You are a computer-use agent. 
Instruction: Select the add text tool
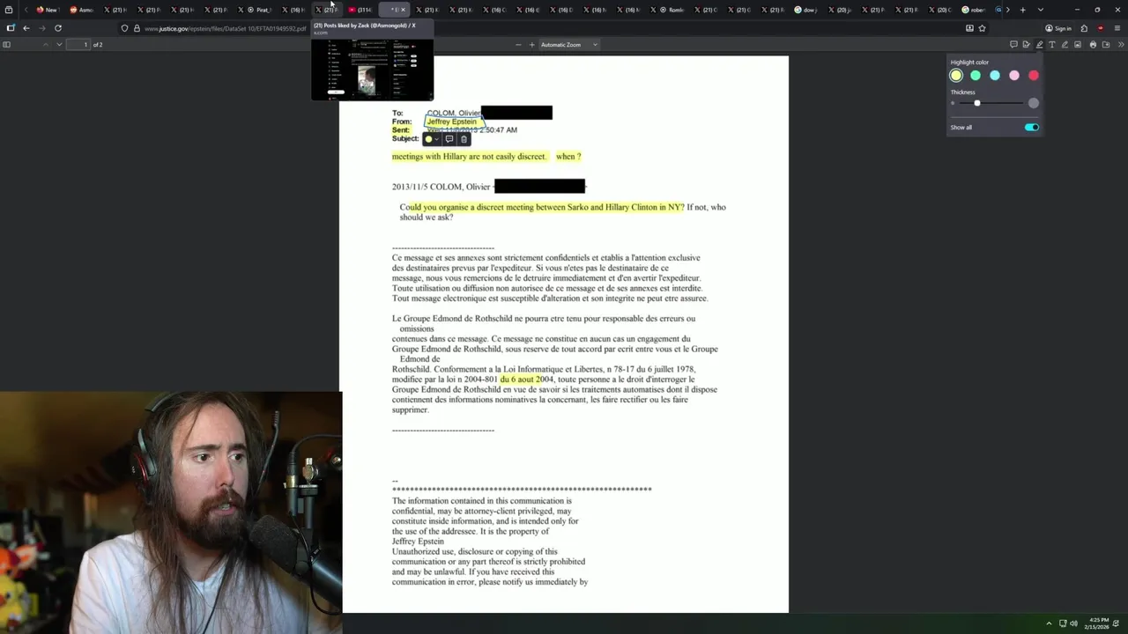pos(1051,44)
